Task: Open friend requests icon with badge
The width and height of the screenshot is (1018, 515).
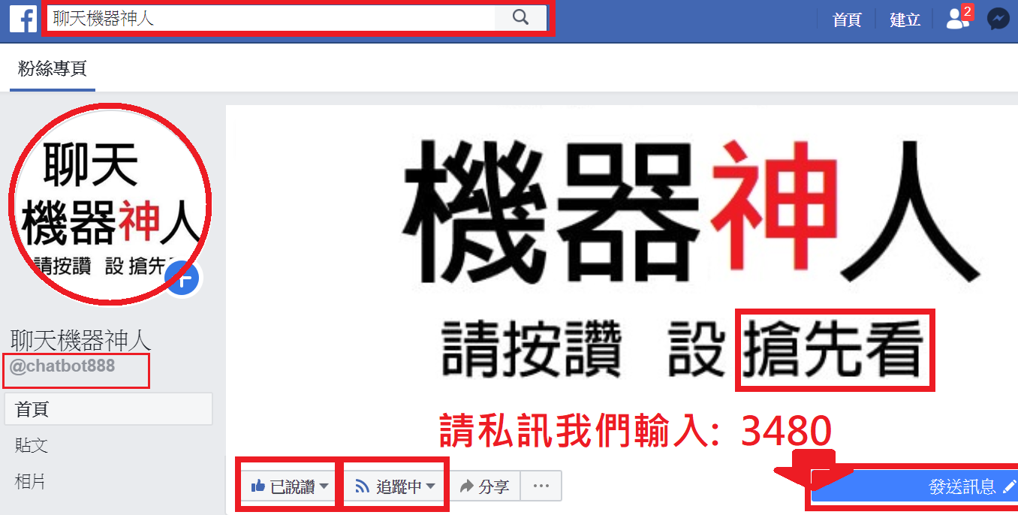Action: click(959, 18)
